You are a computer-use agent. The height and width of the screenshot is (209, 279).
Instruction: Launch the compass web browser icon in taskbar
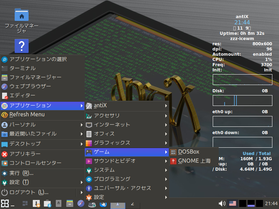pos(81,203)
